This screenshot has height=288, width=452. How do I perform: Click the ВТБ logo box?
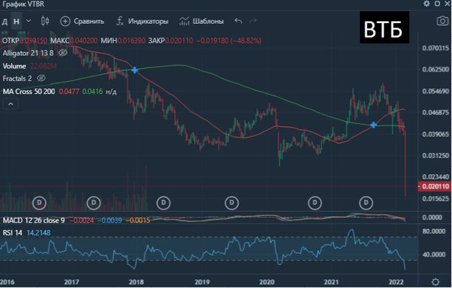(x=384, y=28)
